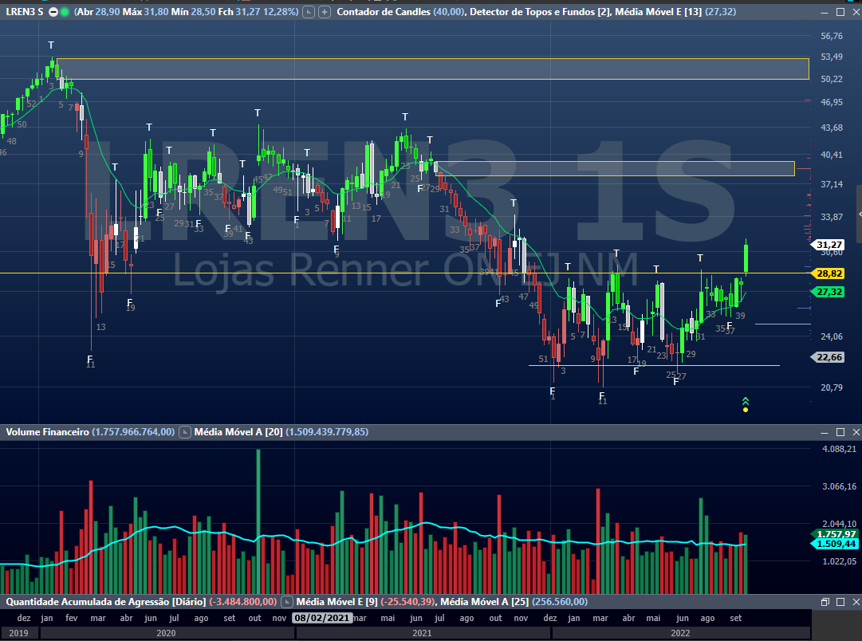Viewport: 862px width, 641px height.
Task: Click the yellow dot marker below the chevrons
Action: click(746, 410)
